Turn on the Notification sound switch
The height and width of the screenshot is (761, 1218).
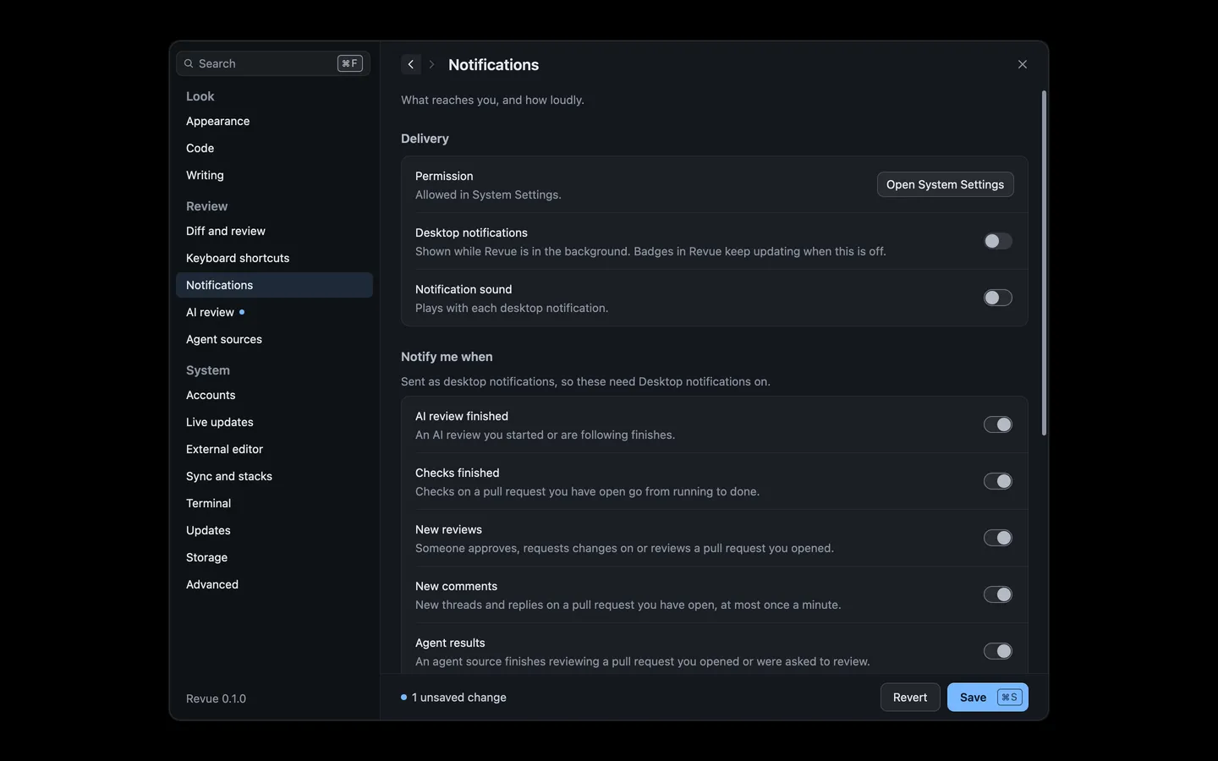998,298
